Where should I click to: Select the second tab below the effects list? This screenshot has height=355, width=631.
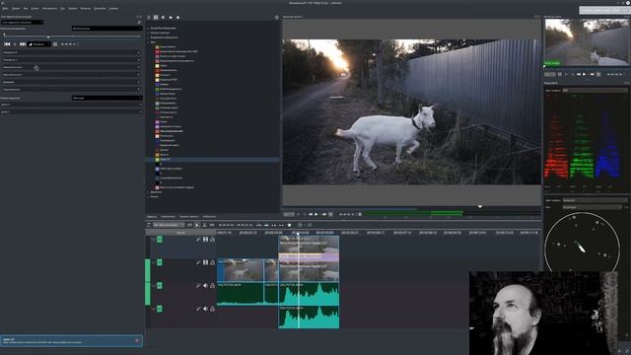coord(169,217)
